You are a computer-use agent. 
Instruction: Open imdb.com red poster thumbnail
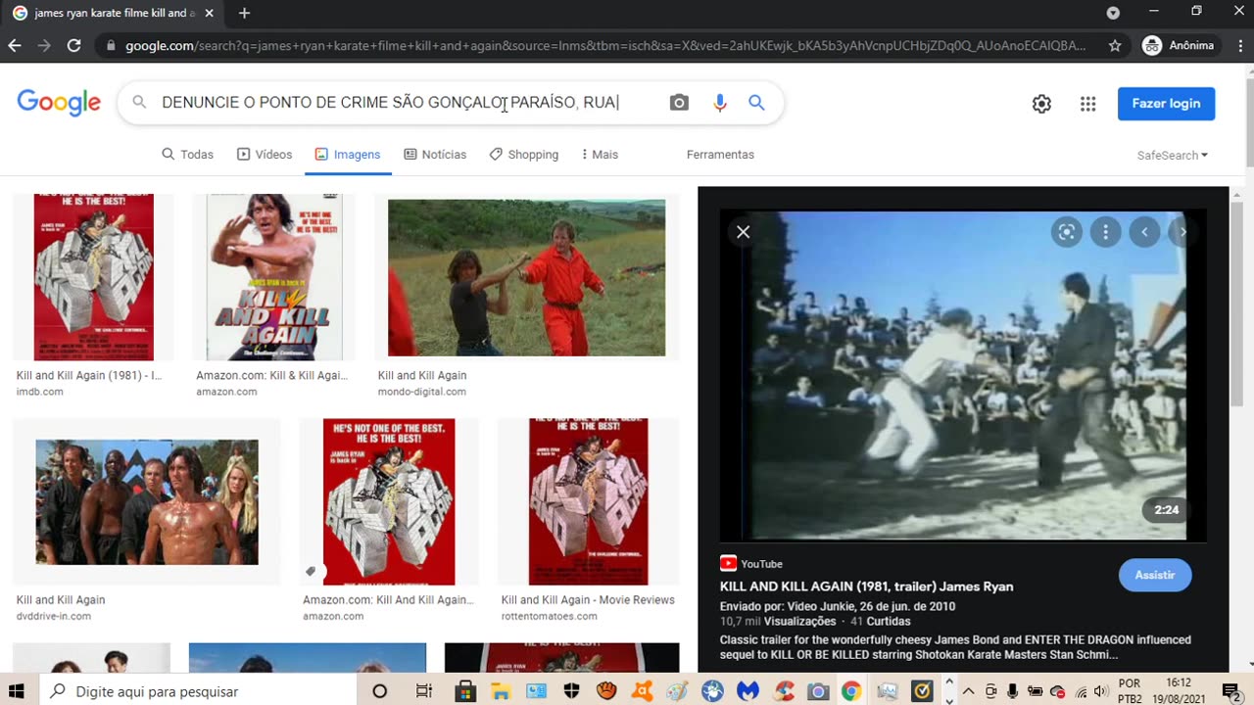click(x=93, y=277)
